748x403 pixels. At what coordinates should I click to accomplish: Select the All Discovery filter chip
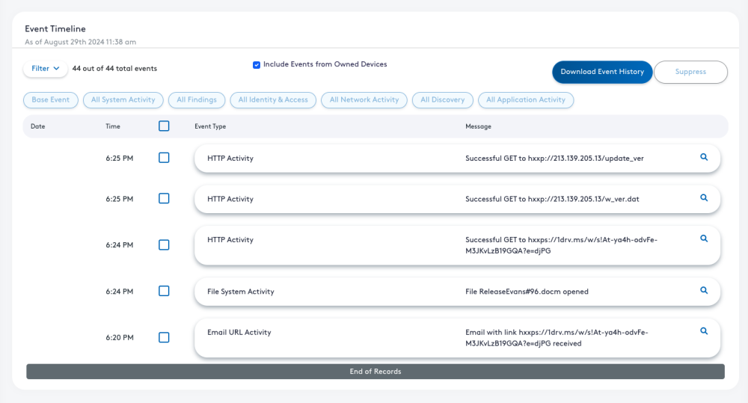(x=442, y=99)
